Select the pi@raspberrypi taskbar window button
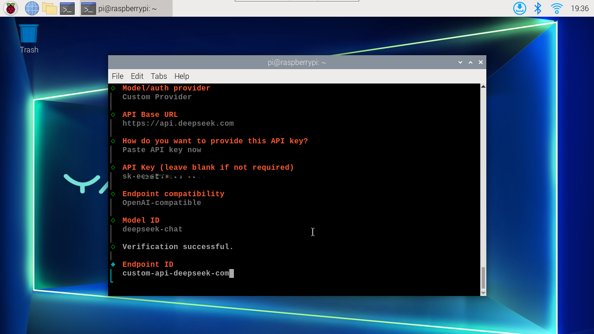This screenshot has width=594, height=334. pyautogui.click(x=126, y=8)
